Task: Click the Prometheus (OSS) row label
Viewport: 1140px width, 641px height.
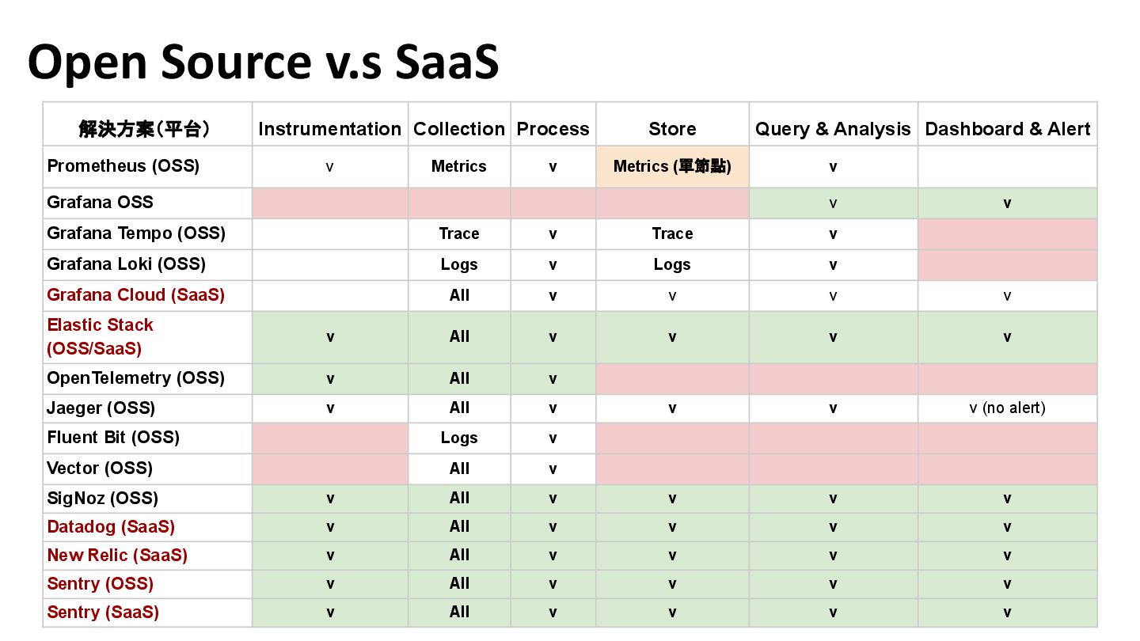Action: coord(123,166)
